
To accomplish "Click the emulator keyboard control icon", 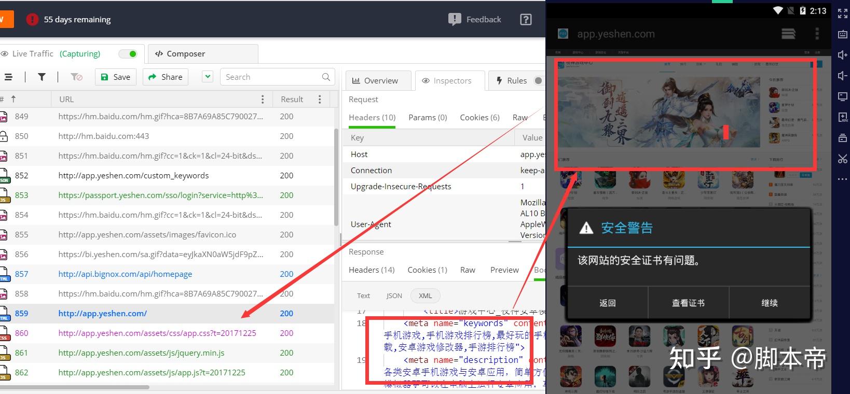I will (x=843, y=34).
